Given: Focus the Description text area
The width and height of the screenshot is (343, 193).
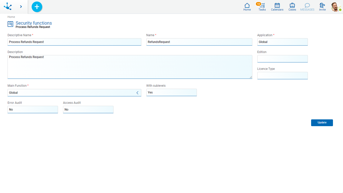Looking at the screenshot, I should (x=130, y=67).
